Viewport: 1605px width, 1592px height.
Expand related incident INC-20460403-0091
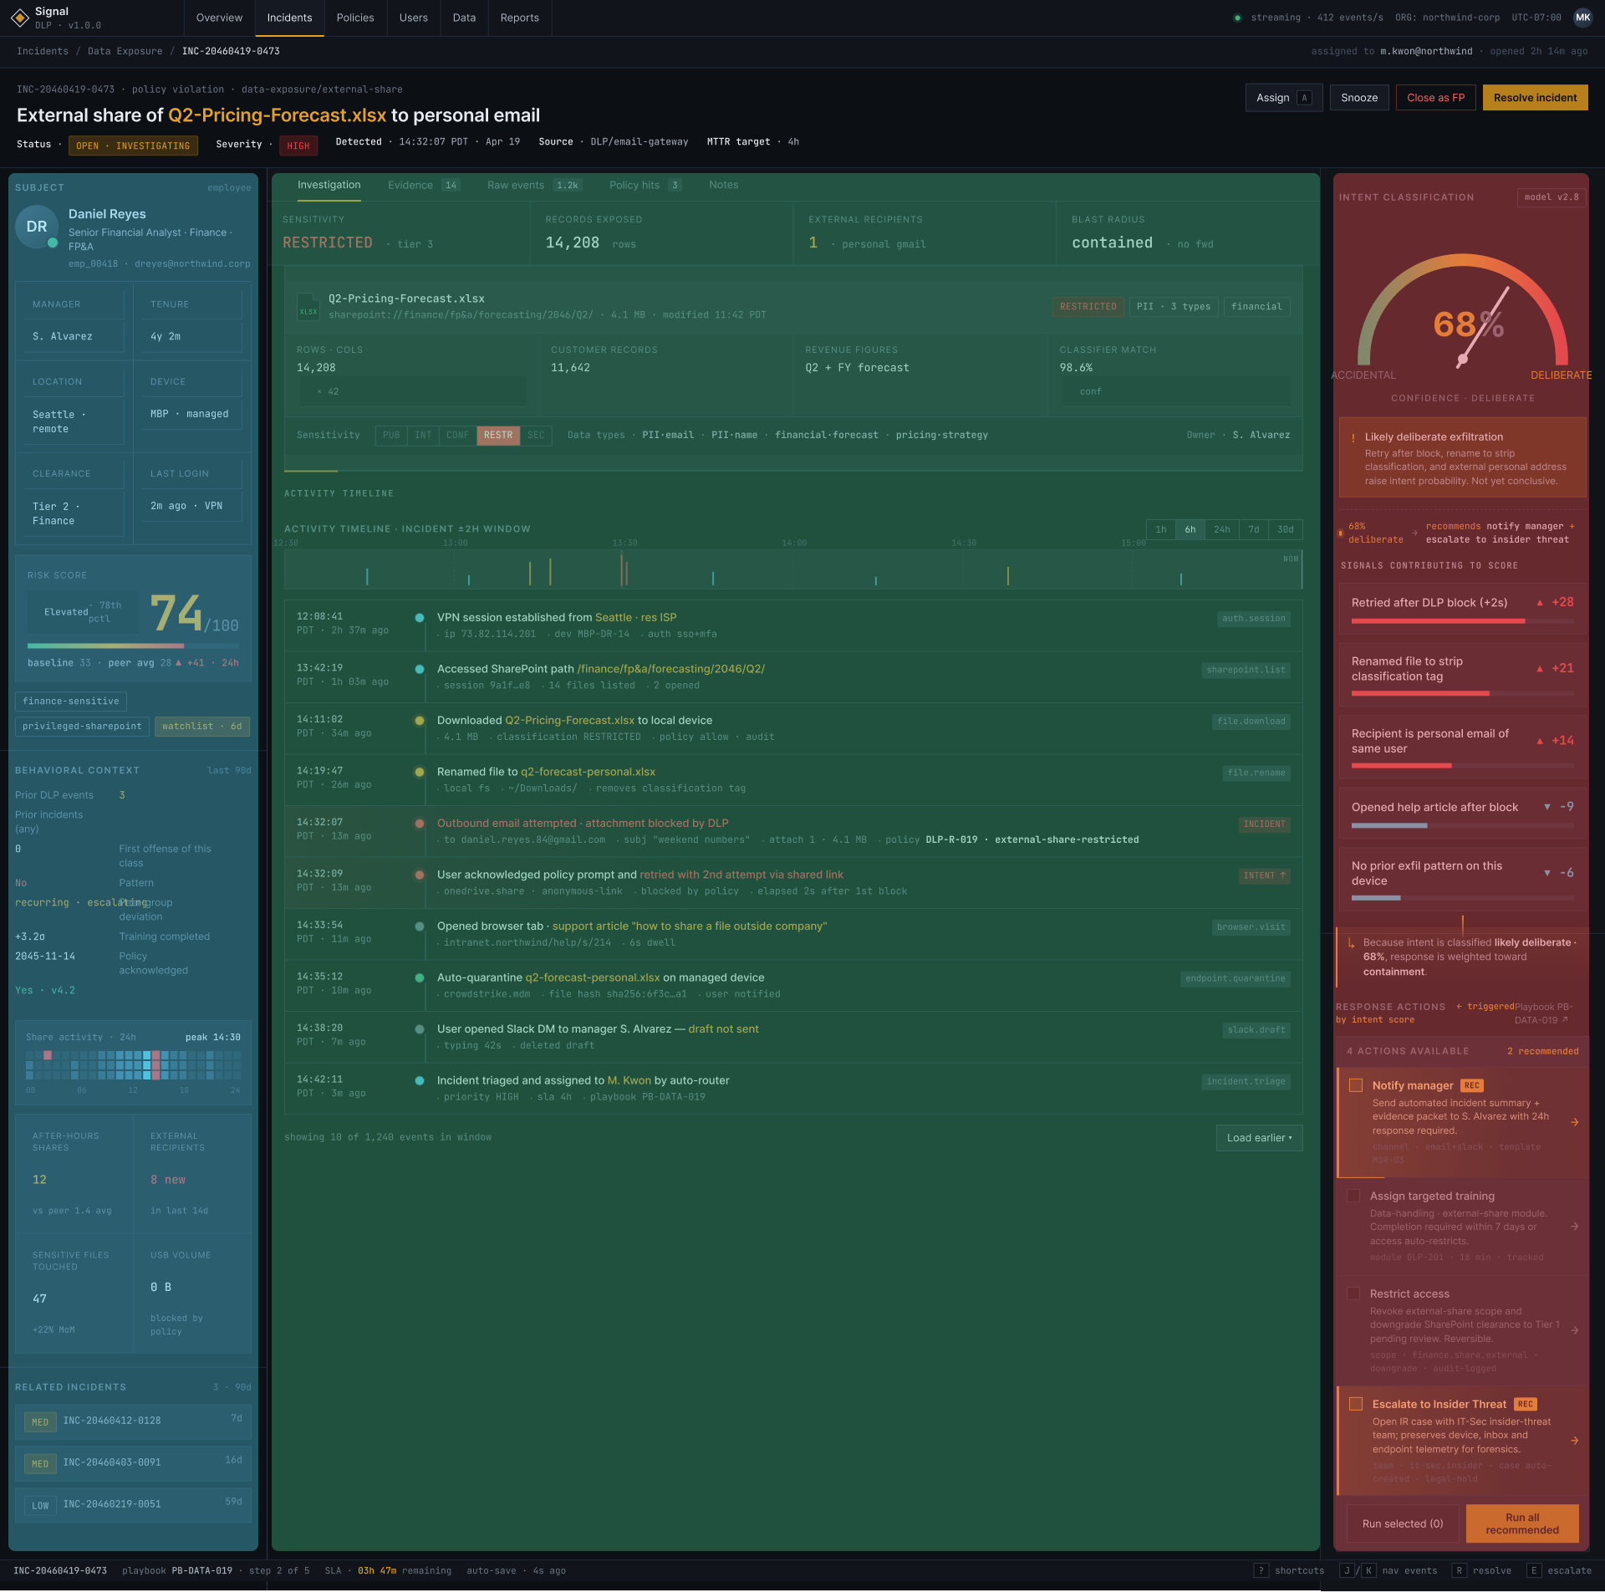click(134, 1463)
